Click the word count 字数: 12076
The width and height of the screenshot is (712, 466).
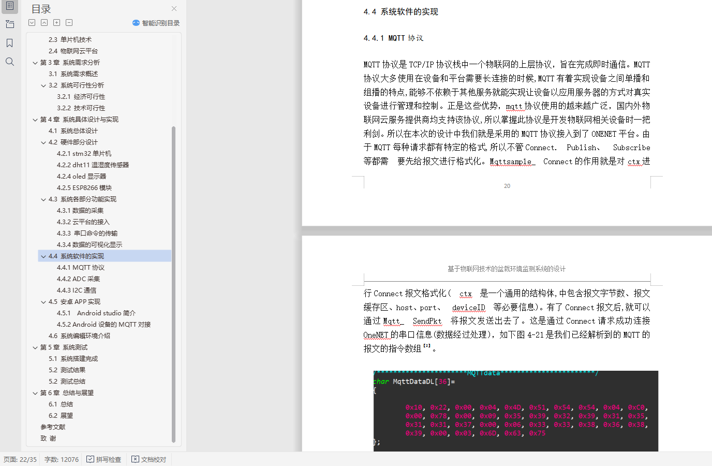point(62,459)
